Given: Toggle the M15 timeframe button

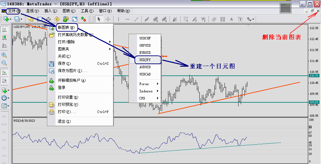Looking at the screenshot, I should 4,125.
